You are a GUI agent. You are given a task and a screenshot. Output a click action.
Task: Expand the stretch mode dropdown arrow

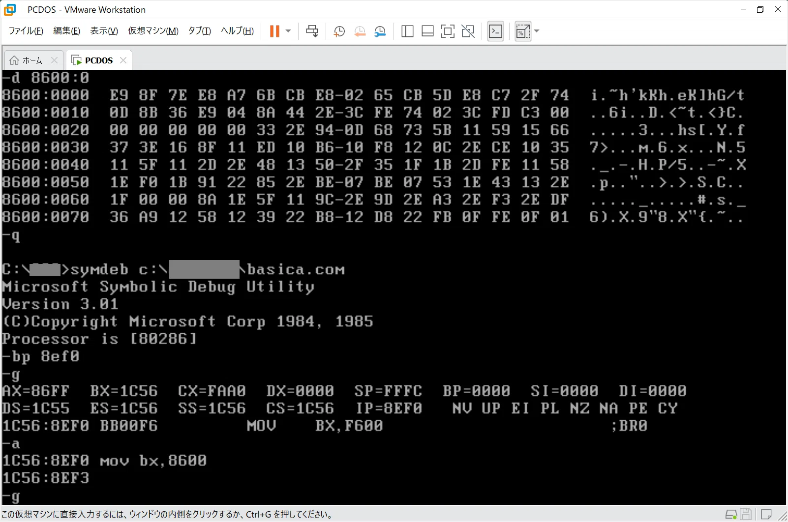(x=537, y=31)
